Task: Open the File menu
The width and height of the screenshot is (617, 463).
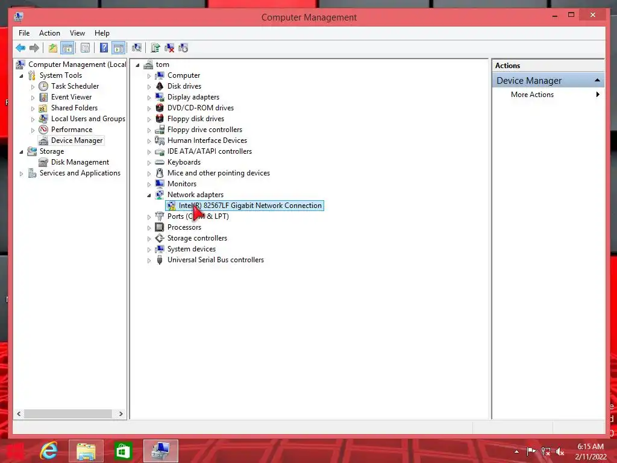Action: pyautogui.click(x=24, y=33)
